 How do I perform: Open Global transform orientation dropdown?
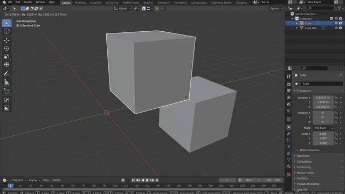122,9
